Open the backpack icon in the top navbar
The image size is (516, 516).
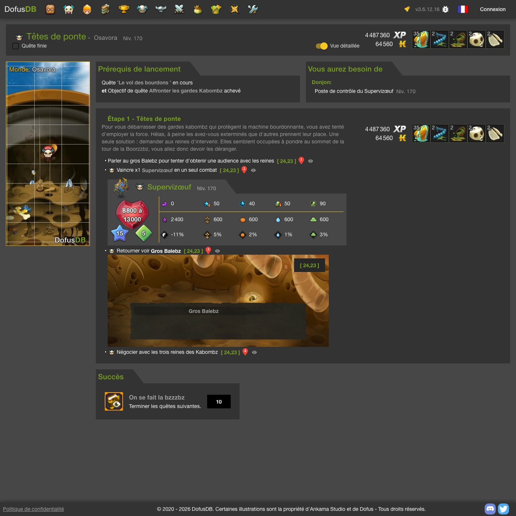coord(50,9)
